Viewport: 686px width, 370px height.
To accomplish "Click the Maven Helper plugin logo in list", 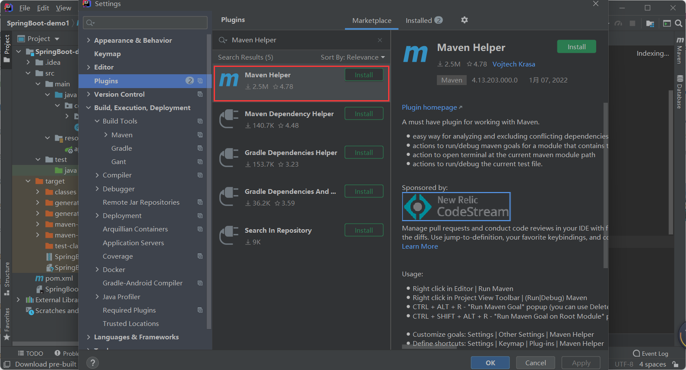I will (x=229, y=80).
